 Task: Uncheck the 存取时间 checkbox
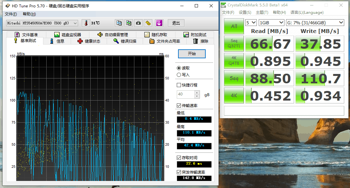click(x=179, y=158)
